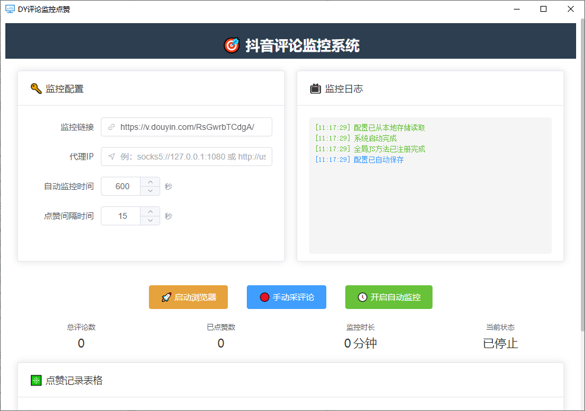Click the key icon beside 监控配置

pyautogui.click(x=36, y=88)
